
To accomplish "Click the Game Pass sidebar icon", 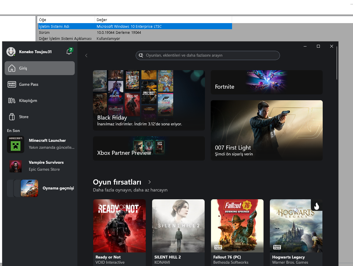I will click(x=12, y=84).
